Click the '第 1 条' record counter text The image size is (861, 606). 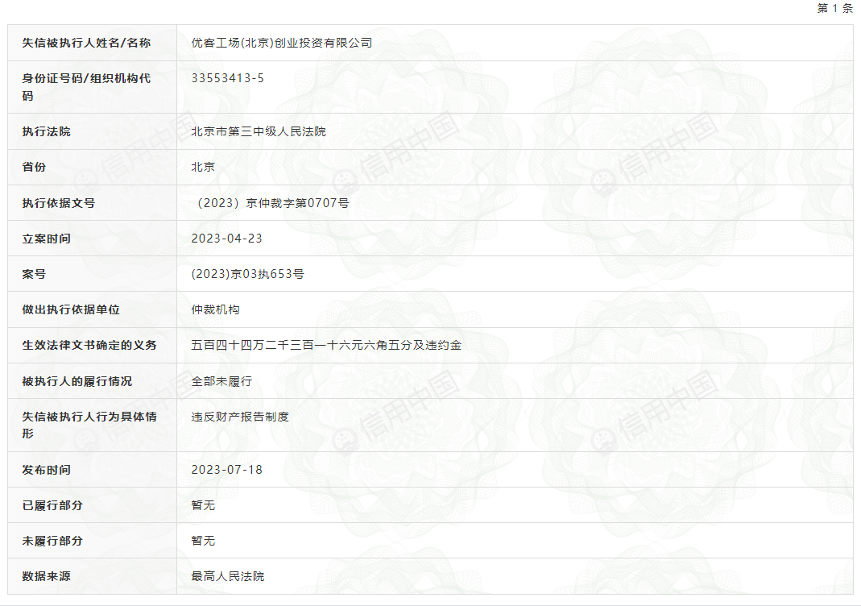click(834, 8)
